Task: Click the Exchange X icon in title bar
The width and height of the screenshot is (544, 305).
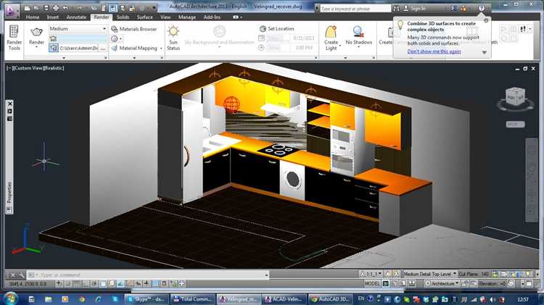Action: click(453, 8)
